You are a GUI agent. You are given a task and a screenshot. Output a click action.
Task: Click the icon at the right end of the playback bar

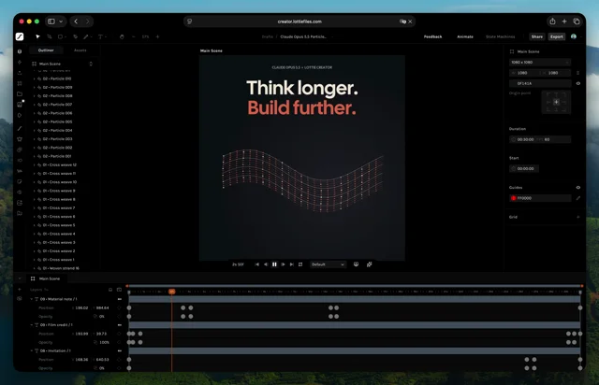pos(369,264)
